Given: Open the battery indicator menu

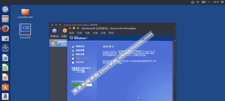Looking at the screenshot, I should [x=204, y=2].
